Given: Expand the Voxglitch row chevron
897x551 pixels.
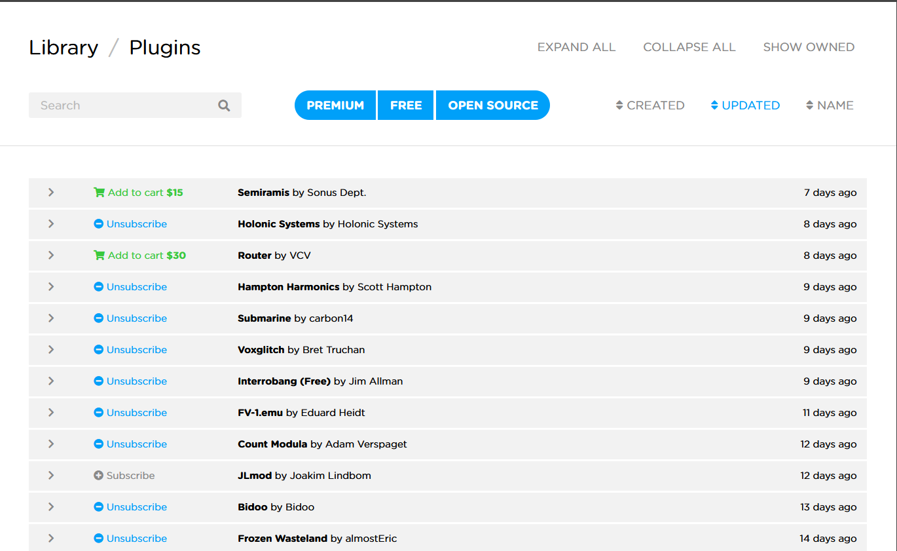Looking at the screenshot, I should (51, 350).
